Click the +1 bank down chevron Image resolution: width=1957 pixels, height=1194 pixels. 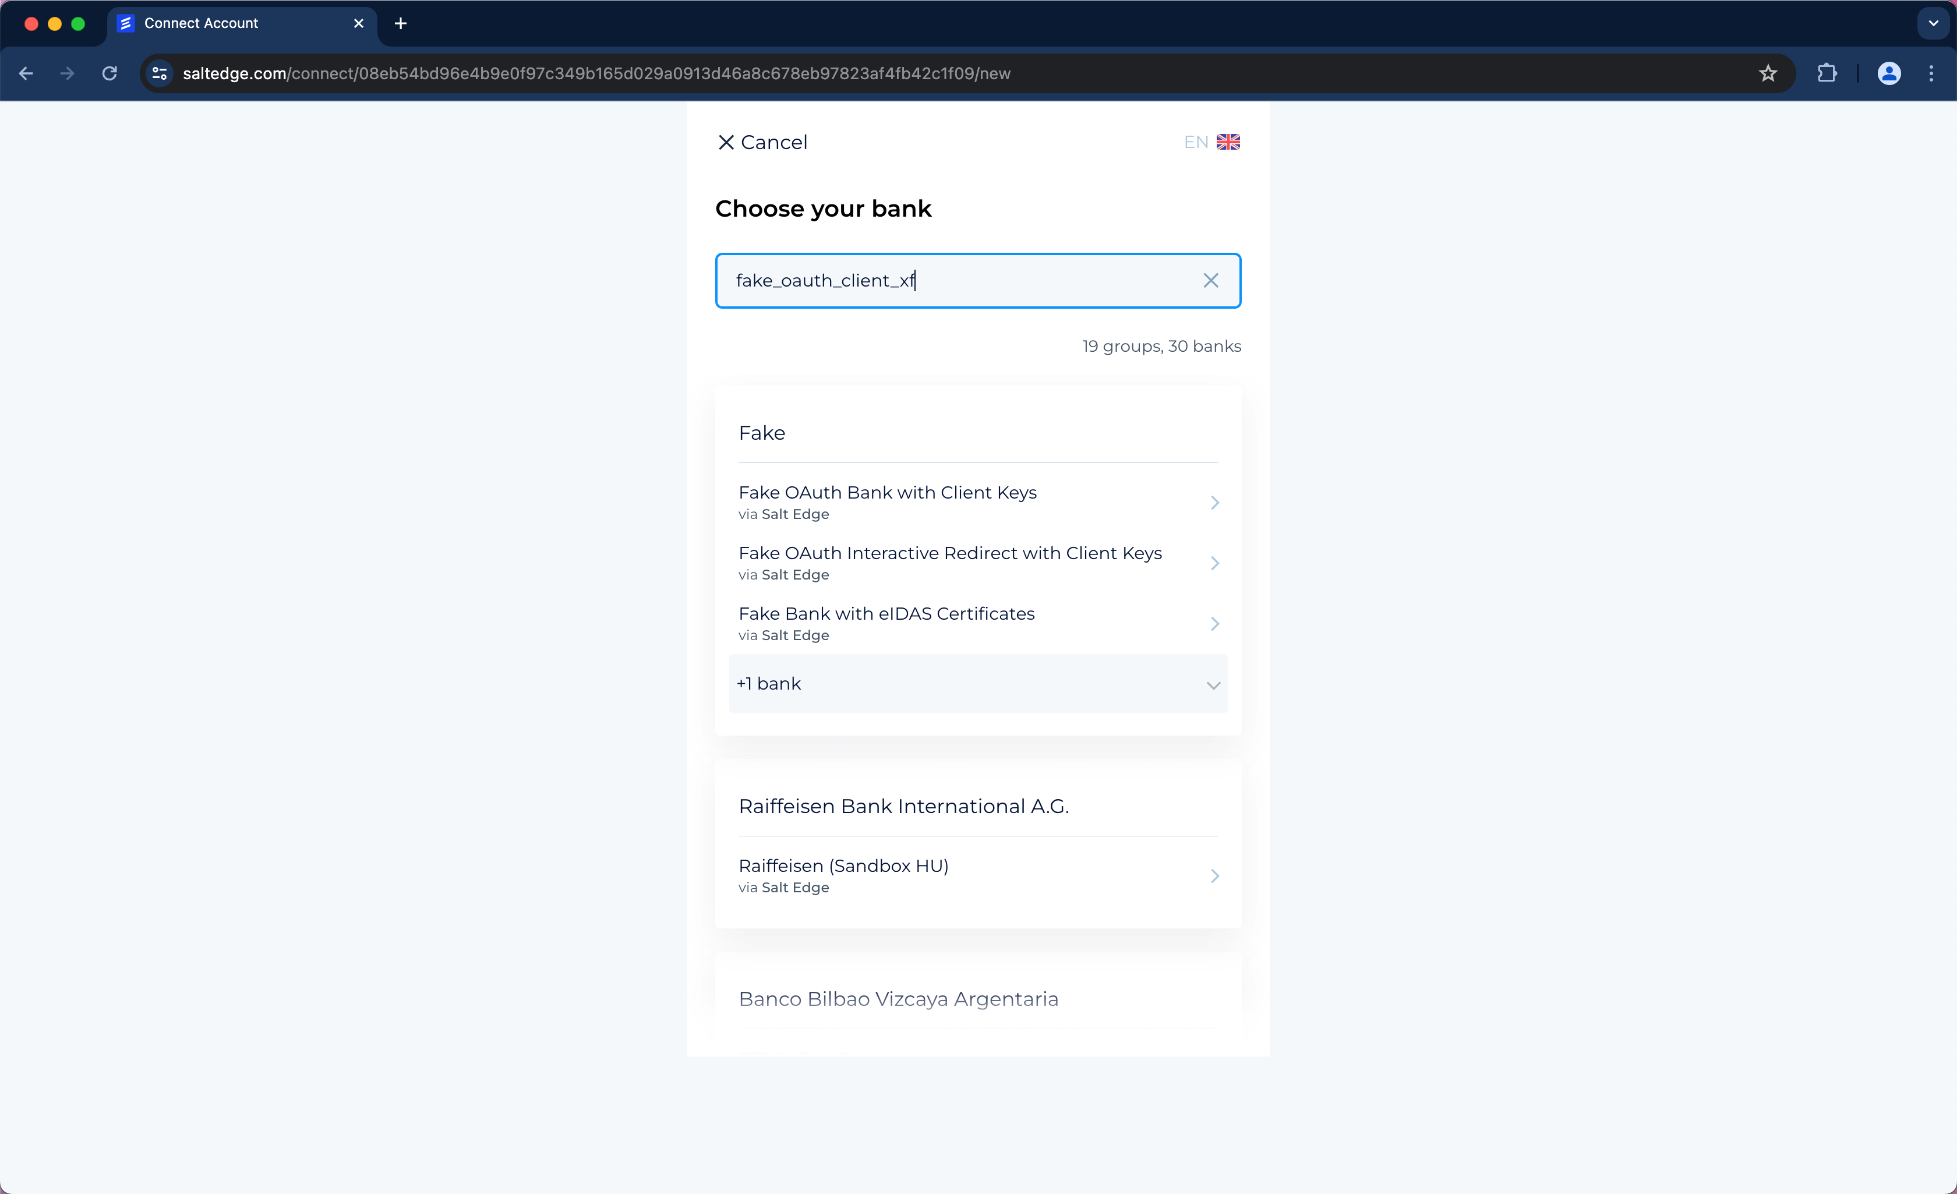tap(1214, 686)
